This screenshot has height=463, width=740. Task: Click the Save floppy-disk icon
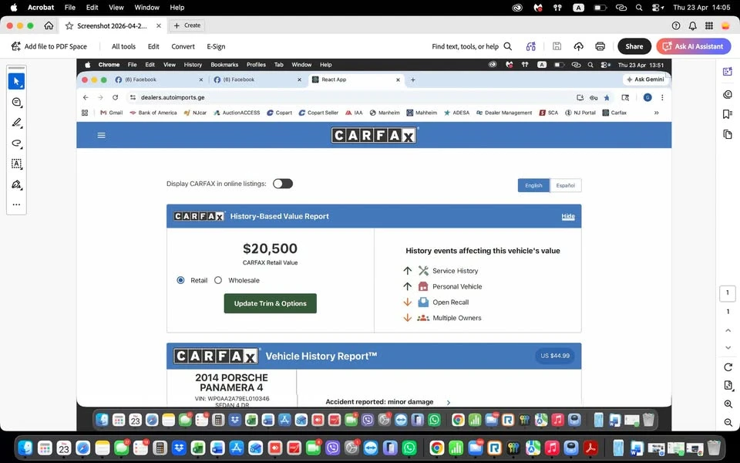[557, 46]
